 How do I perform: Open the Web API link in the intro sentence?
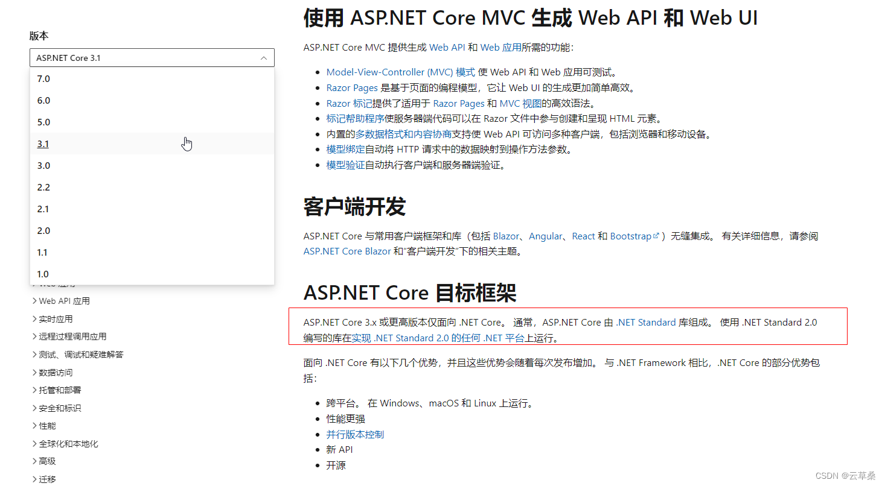(x=447, y=48)
